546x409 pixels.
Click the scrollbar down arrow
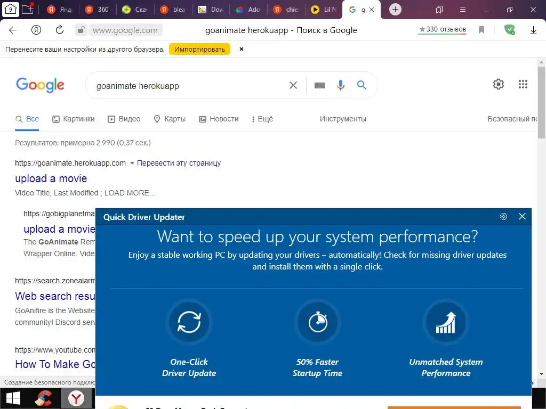coord(541,374)
